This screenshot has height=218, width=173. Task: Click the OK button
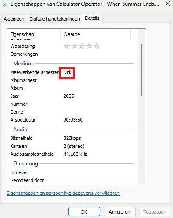point(84,212)
